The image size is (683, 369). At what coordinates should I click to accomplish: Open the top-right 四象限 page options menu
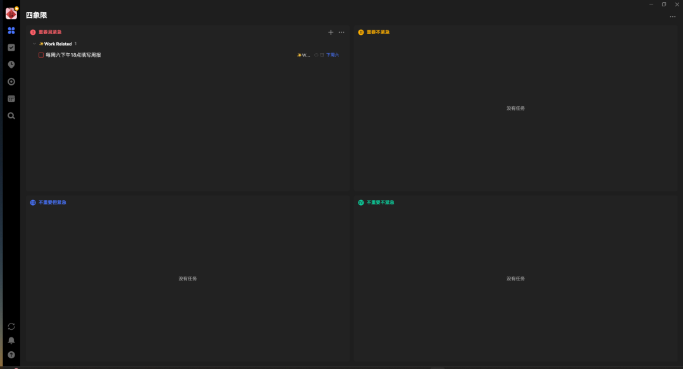tap(672, 16)
